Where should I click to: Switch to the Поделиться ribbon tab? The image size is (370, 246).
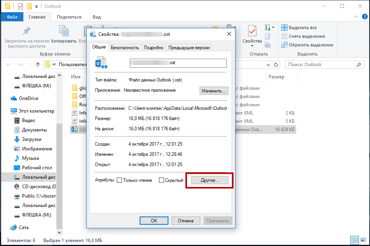coord(69,17)
